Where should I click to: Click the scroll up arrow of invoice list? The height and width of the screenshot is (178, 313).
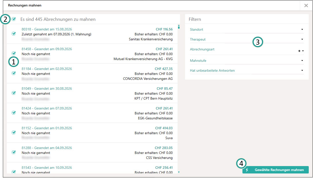179,25
